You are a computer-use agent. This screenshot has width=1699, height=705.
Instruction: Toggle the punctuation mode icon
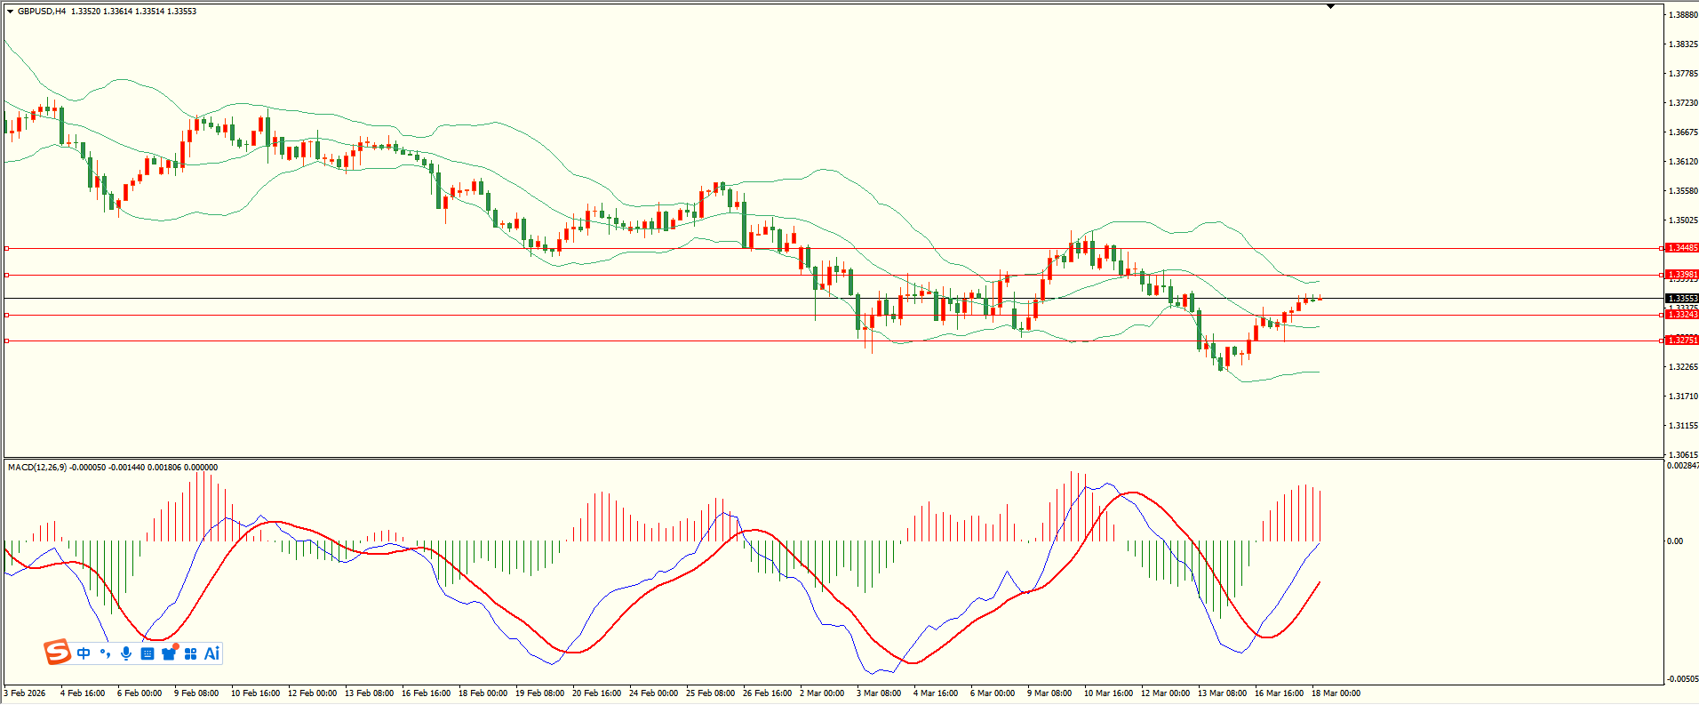click(106, 653)
